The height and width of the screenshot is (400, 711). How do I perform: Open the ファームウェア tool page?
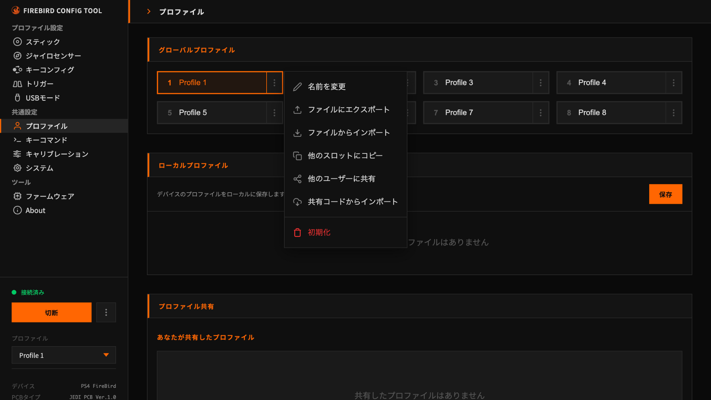(x=50, y=196)
